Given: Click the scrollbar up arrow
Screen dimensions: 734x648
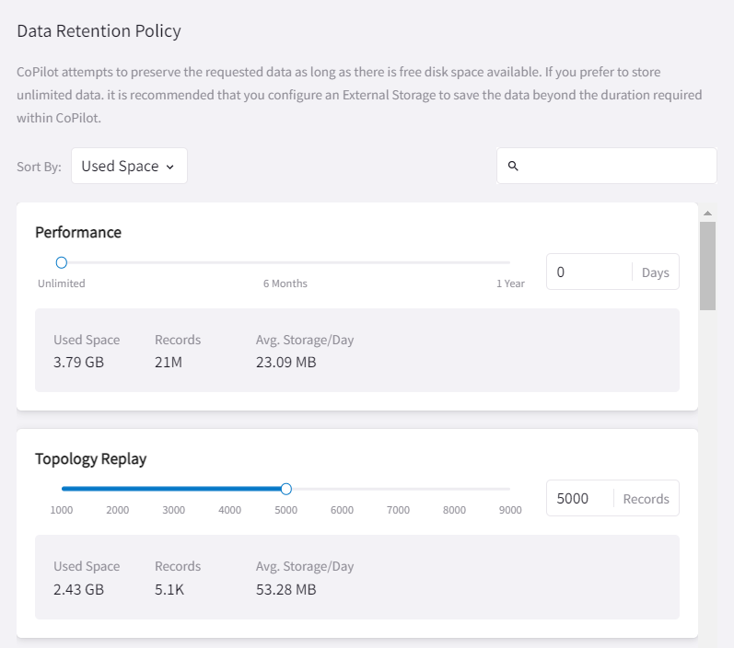Looking at the screenshot, I should (x=707, y=213).
